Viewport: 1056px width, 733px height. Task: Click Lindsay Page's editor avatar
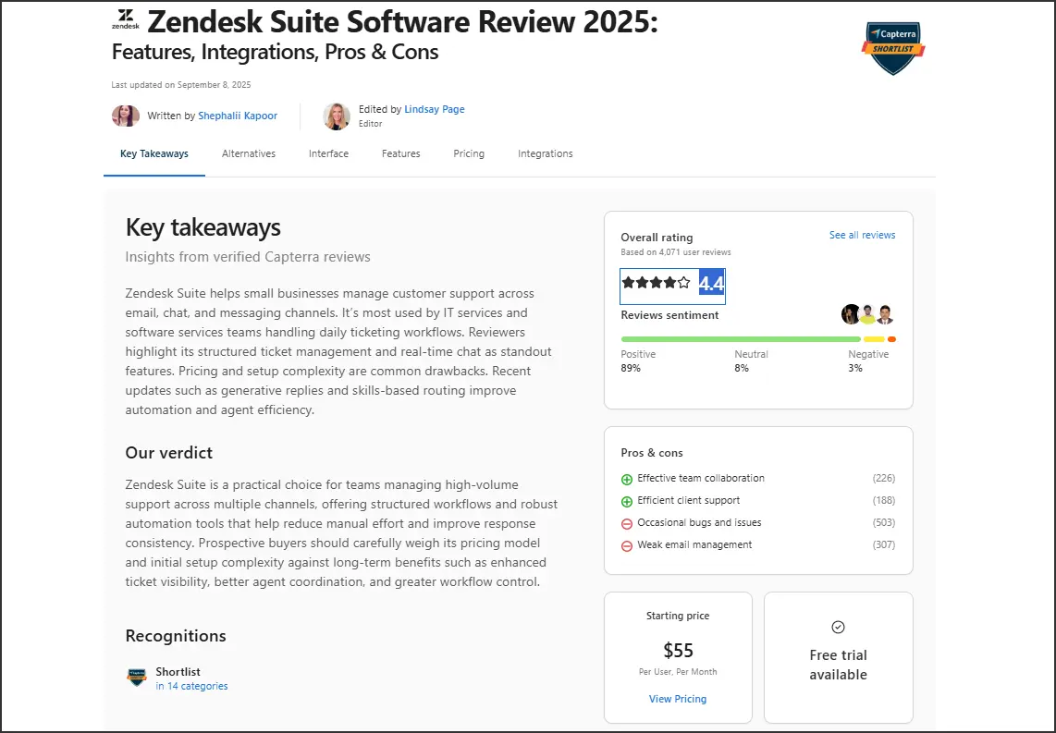(x=336, y=116)
